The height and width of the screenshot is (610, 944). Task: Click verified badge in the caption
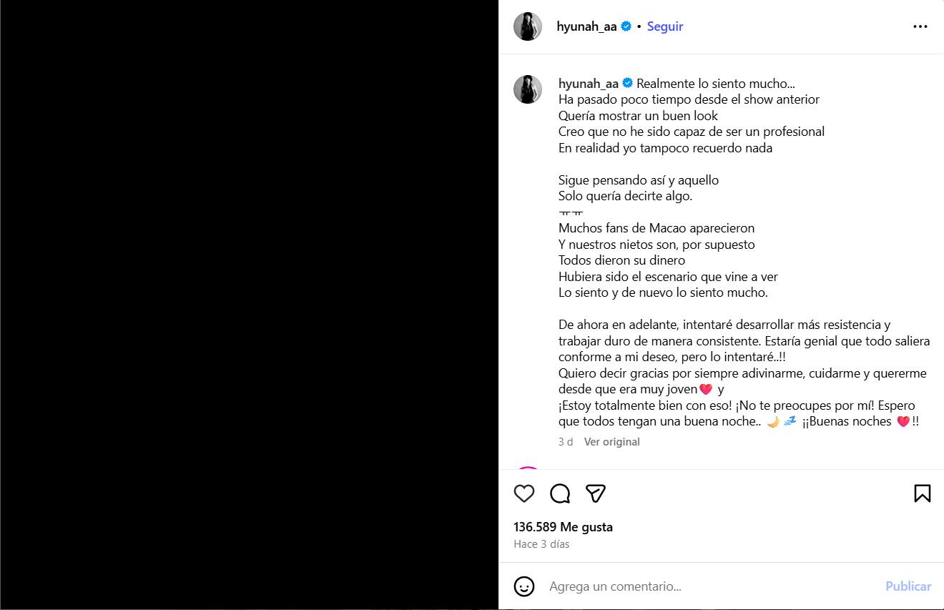point(628,84)
